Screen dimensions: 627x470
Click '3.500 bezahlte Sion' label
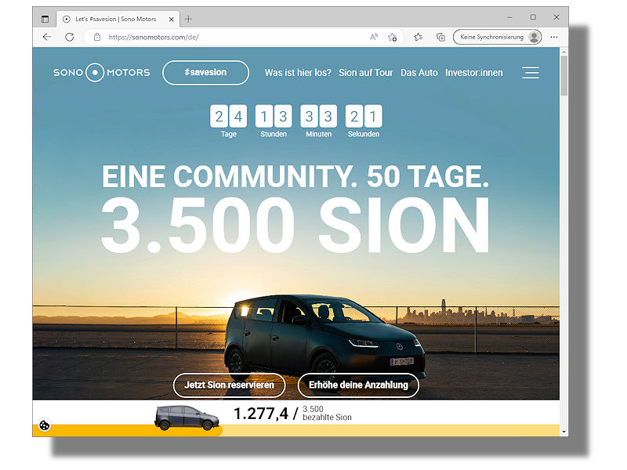(x=327, y=414)
